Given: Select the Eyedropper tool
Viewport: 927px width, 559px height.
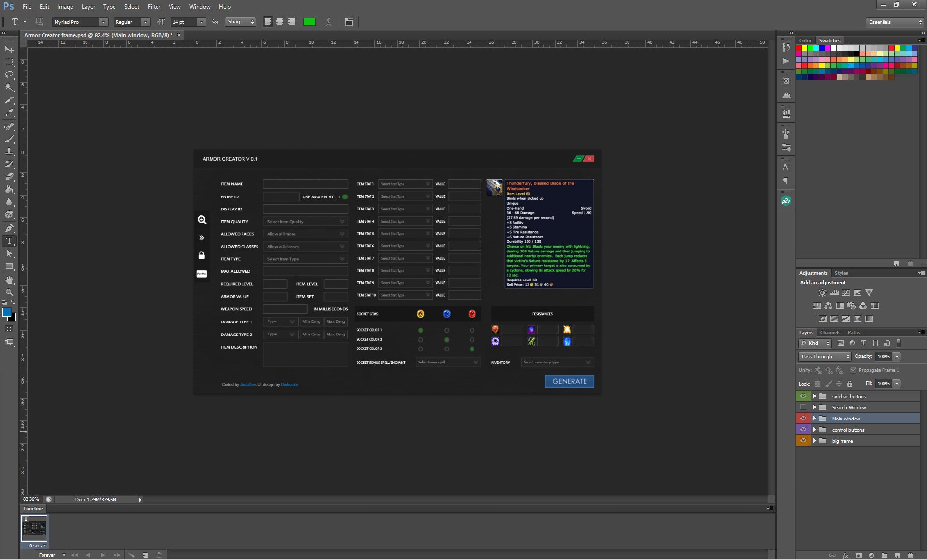Looking at the screenshot, I should point(9,113).
